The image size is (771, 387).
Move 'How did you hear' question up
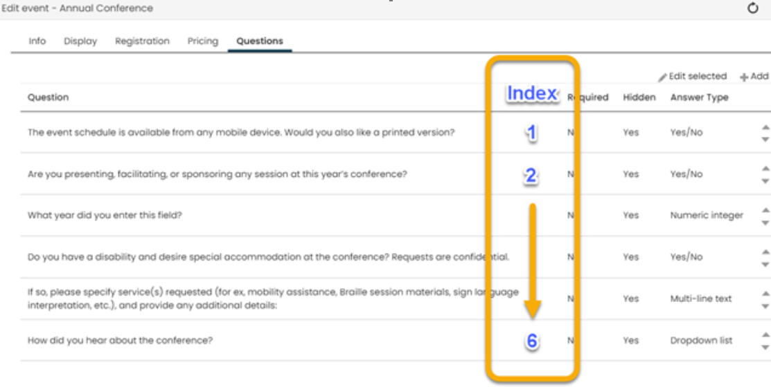765,335
